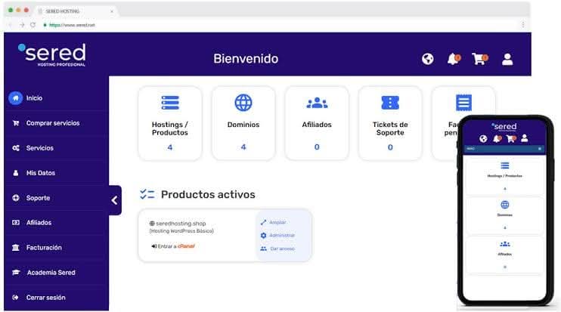
Task: Open the browser three-dot menu
Action: pyautogui.click(x=522, y=25)
